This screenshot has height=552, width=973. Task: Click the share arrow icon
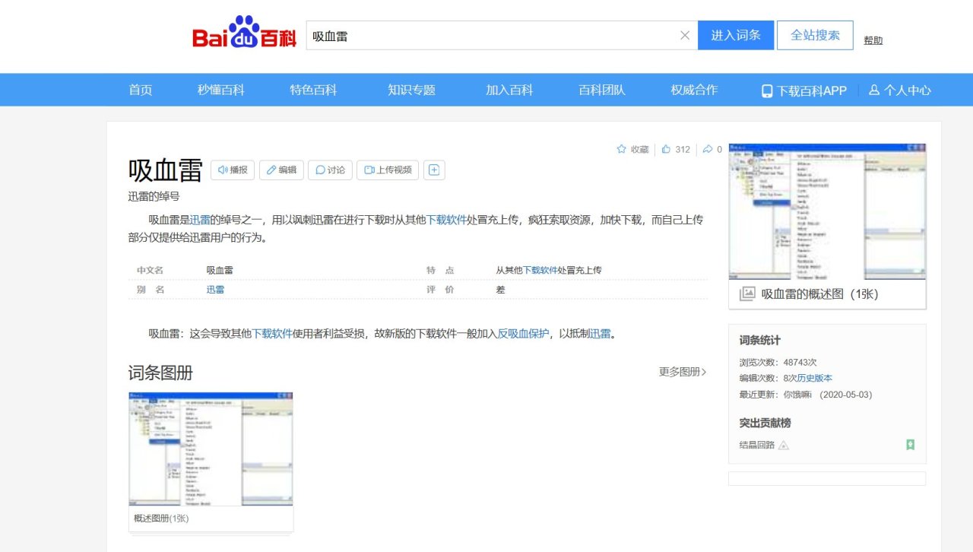point(708,149)
